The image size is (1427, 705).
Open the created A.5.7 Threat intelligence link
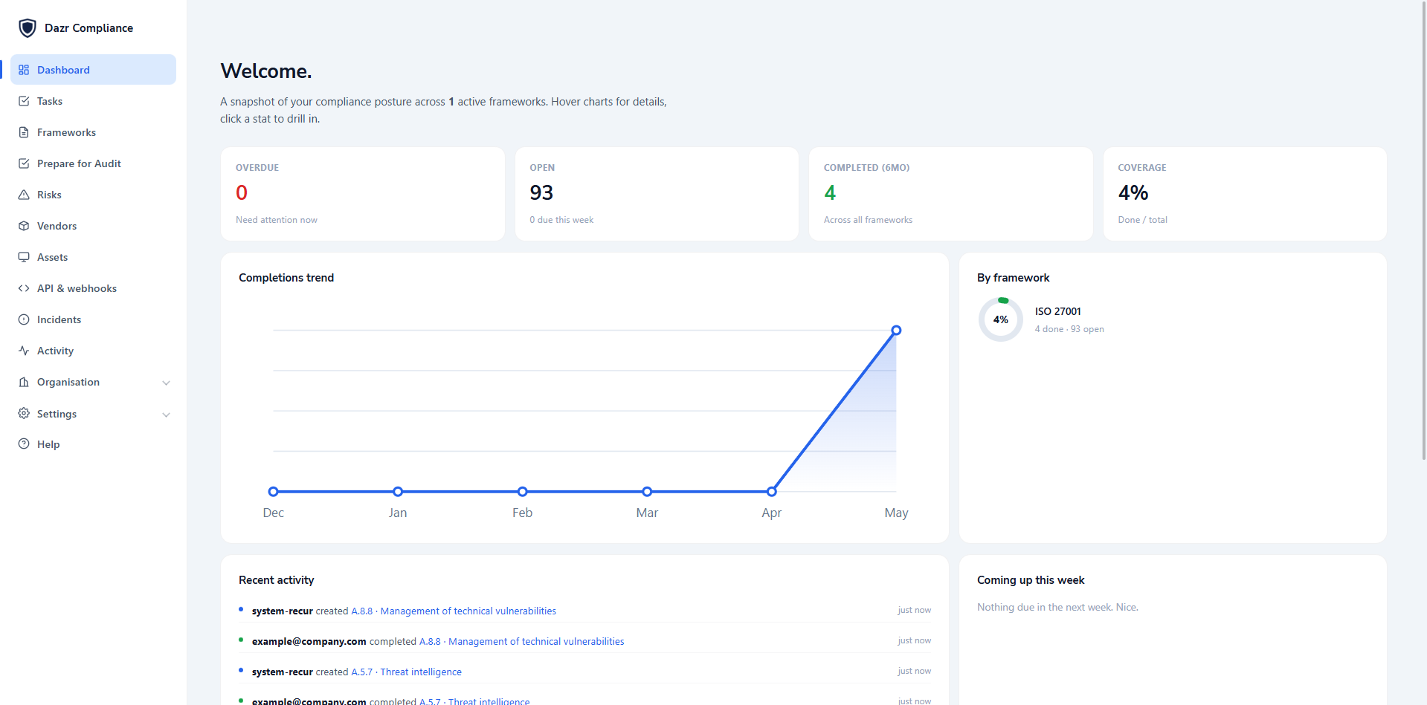tap(406, 672)
